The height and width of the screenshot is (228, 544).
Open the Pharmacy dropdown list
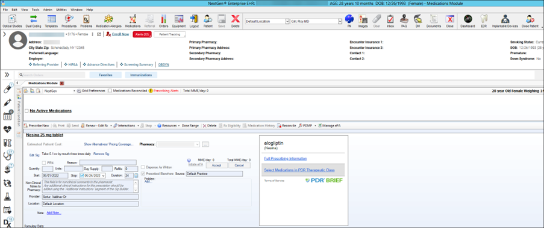(x=198, y=144)
